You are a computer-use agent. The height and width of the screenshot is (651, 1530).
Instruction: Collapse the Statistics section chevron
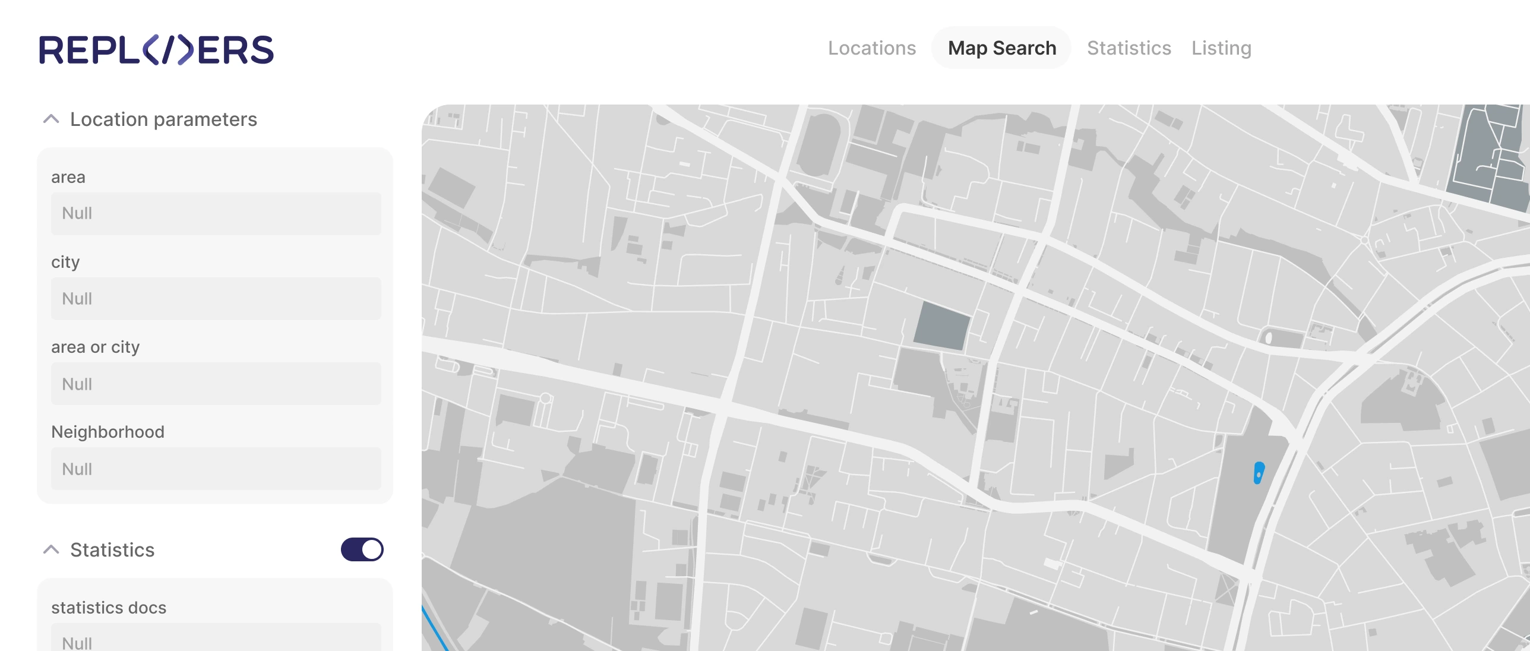point(52,550)
